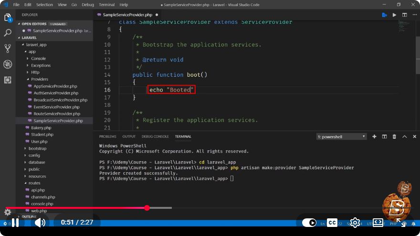
Task: Seek using the red video progress bar
Action: click(x=88, y=208)
